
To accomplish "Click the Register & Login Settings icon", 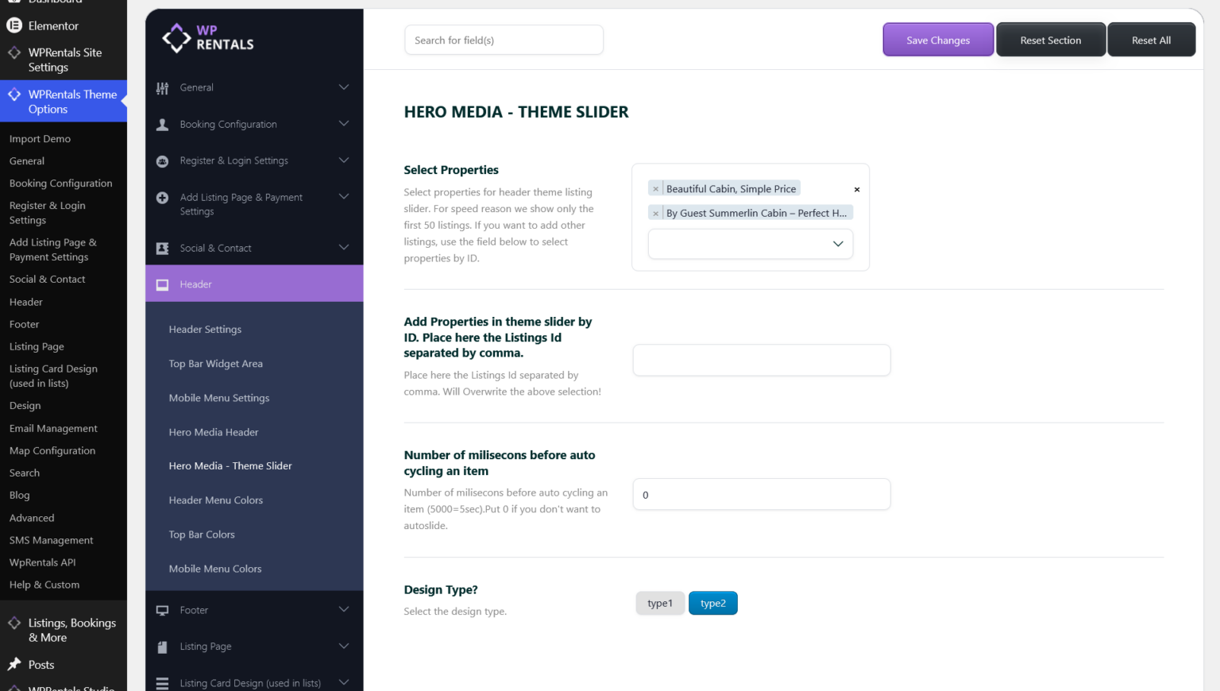I will point(163,161).
